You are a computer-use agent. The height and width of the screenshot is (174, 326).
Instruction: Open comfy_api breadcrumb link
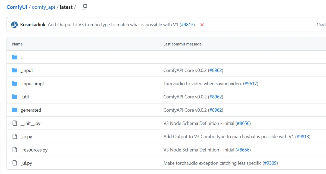click(43, 7)
